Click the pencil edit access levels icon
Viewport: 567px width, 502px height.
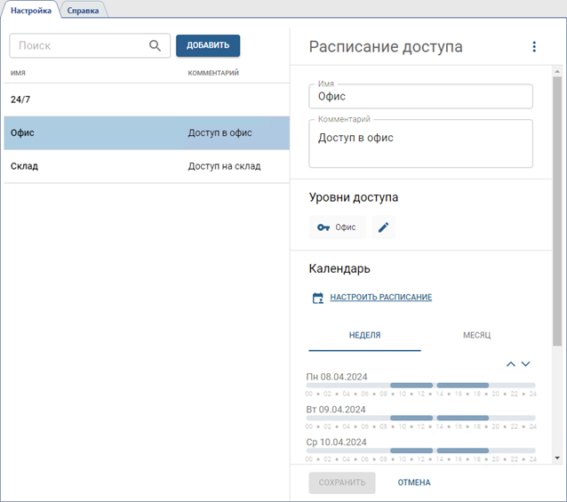pyautogui.click(x=383, y=227)
